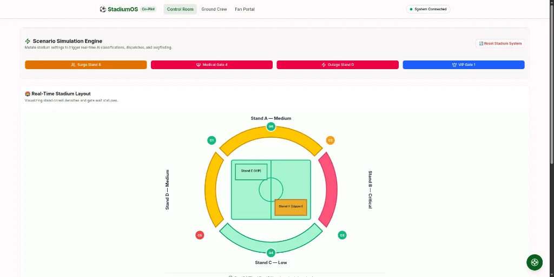
Task: Click the lightning icon beside Scenario Simulation Engine
Action: [28, 41]
